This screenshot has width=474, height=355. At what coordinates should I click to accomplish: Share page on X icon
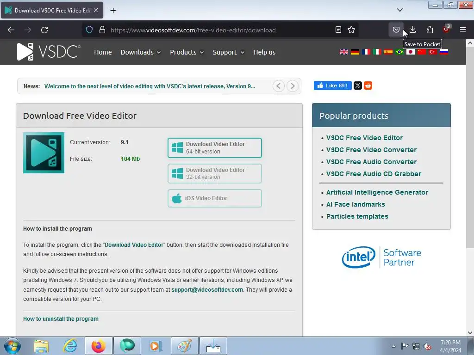click(358, 86)
